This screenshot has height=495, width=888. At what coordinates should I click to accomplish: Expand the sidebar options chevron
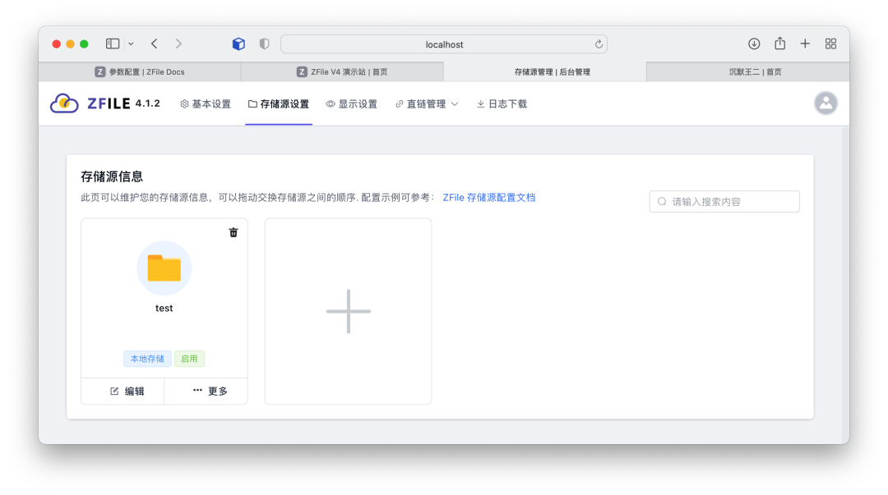(x=131, y=44)
